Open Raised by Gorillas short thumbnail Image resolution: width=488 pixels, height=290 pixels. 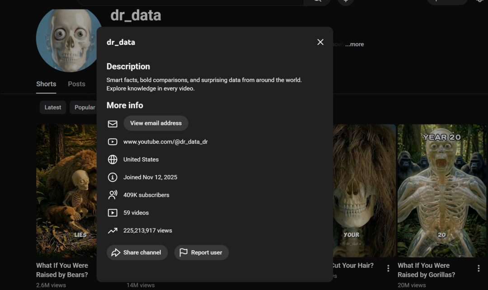441,190
